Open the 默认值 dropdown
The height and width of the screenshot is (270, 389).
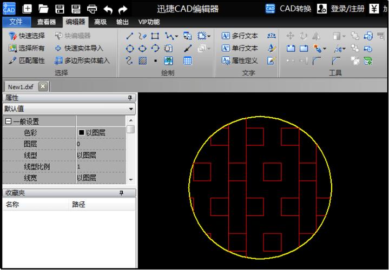pos(131,109)
